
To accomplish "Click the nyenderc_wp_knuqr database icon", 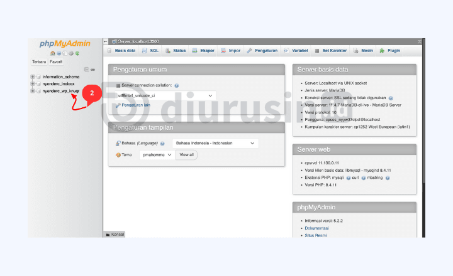I will coord(39,91).
